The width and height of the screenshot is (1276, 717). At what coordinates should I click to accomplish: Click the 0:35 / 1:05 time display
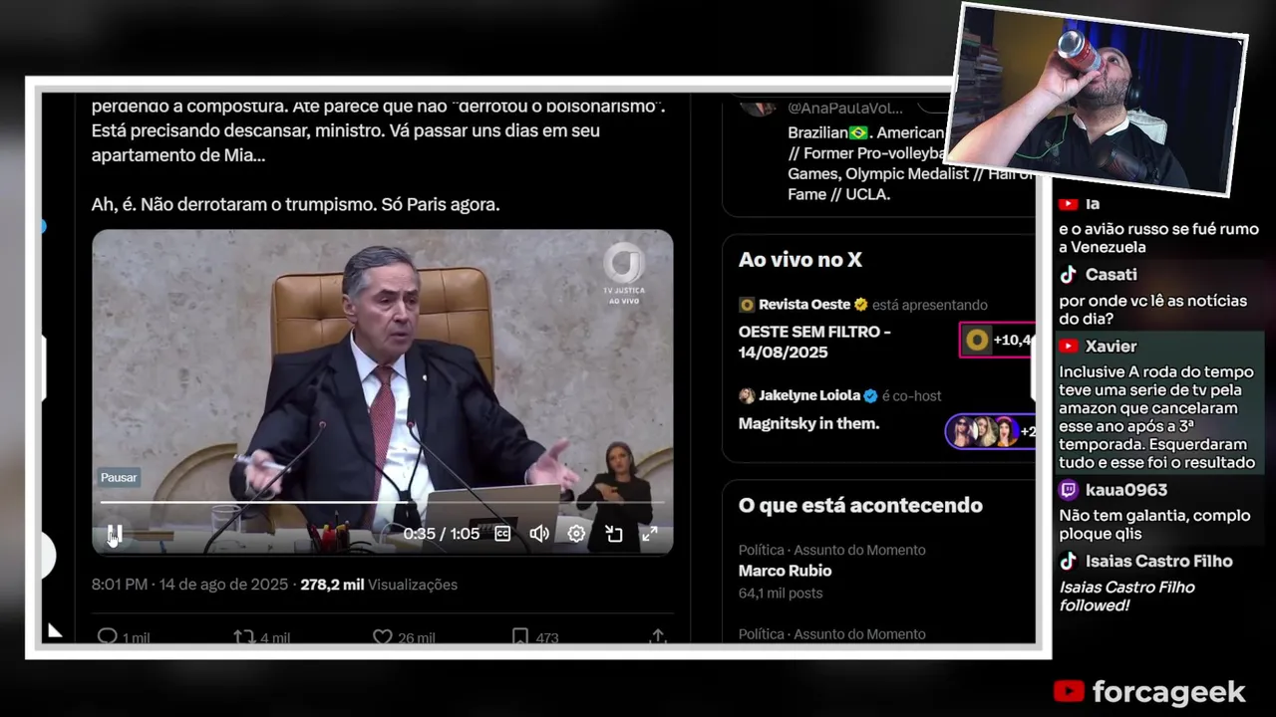click(x=442, y=534)
